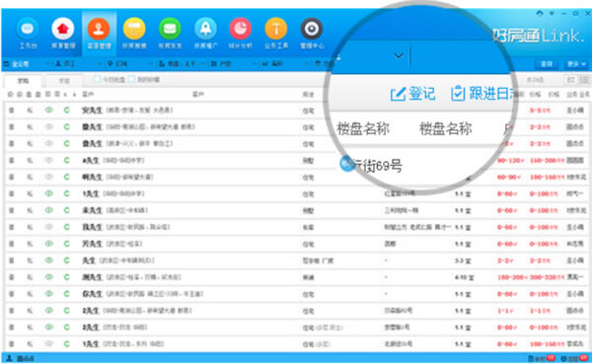Switch to the active white list tab
Screen dimensions: 592x364
pos(23,81)
